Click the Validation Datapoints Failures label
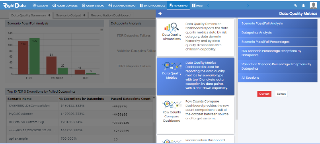Viewport: 320px width, 144px height. pos(137,51)
